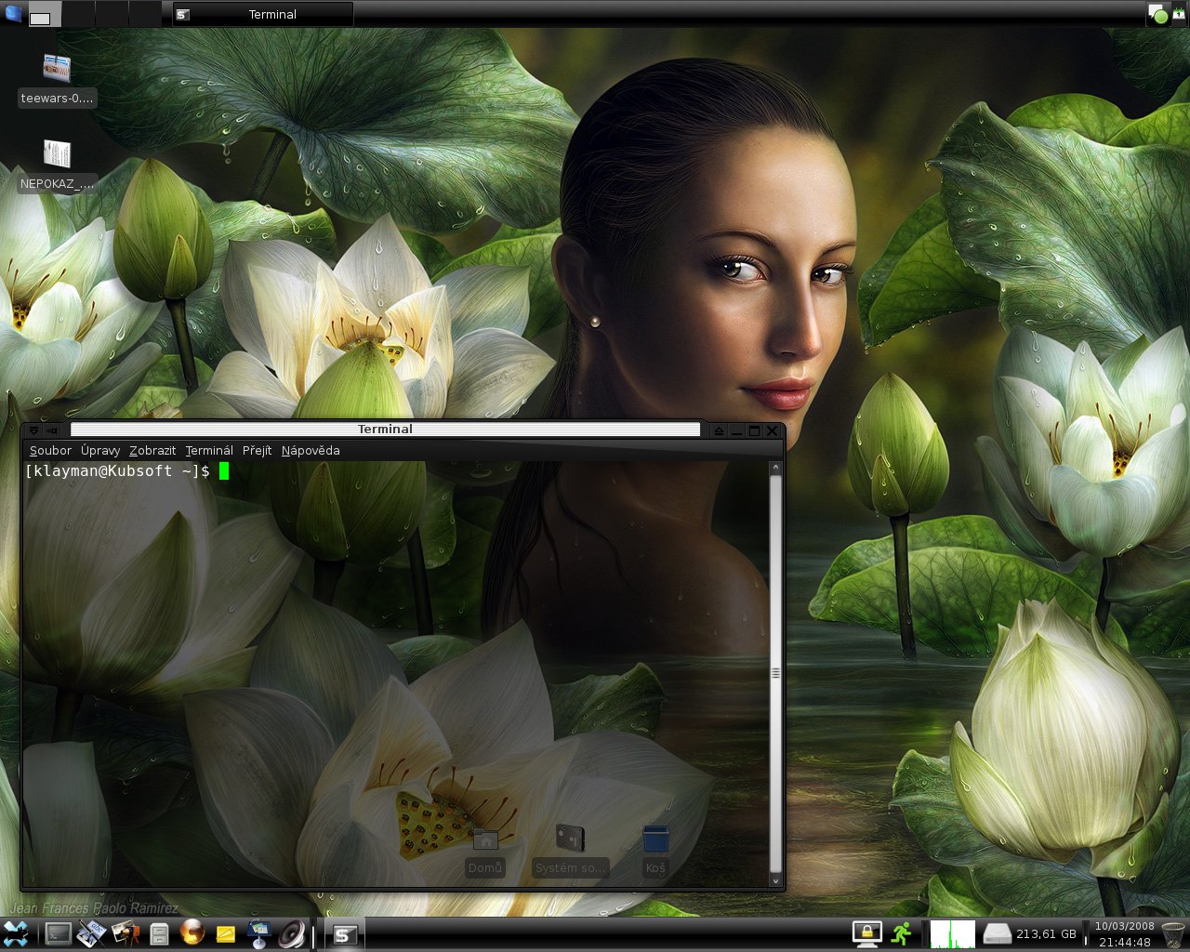The width and height of the screenshot is (1190, 952).
Task: Click the terminal scrollbar up arrow
Action: coord(776,469)
